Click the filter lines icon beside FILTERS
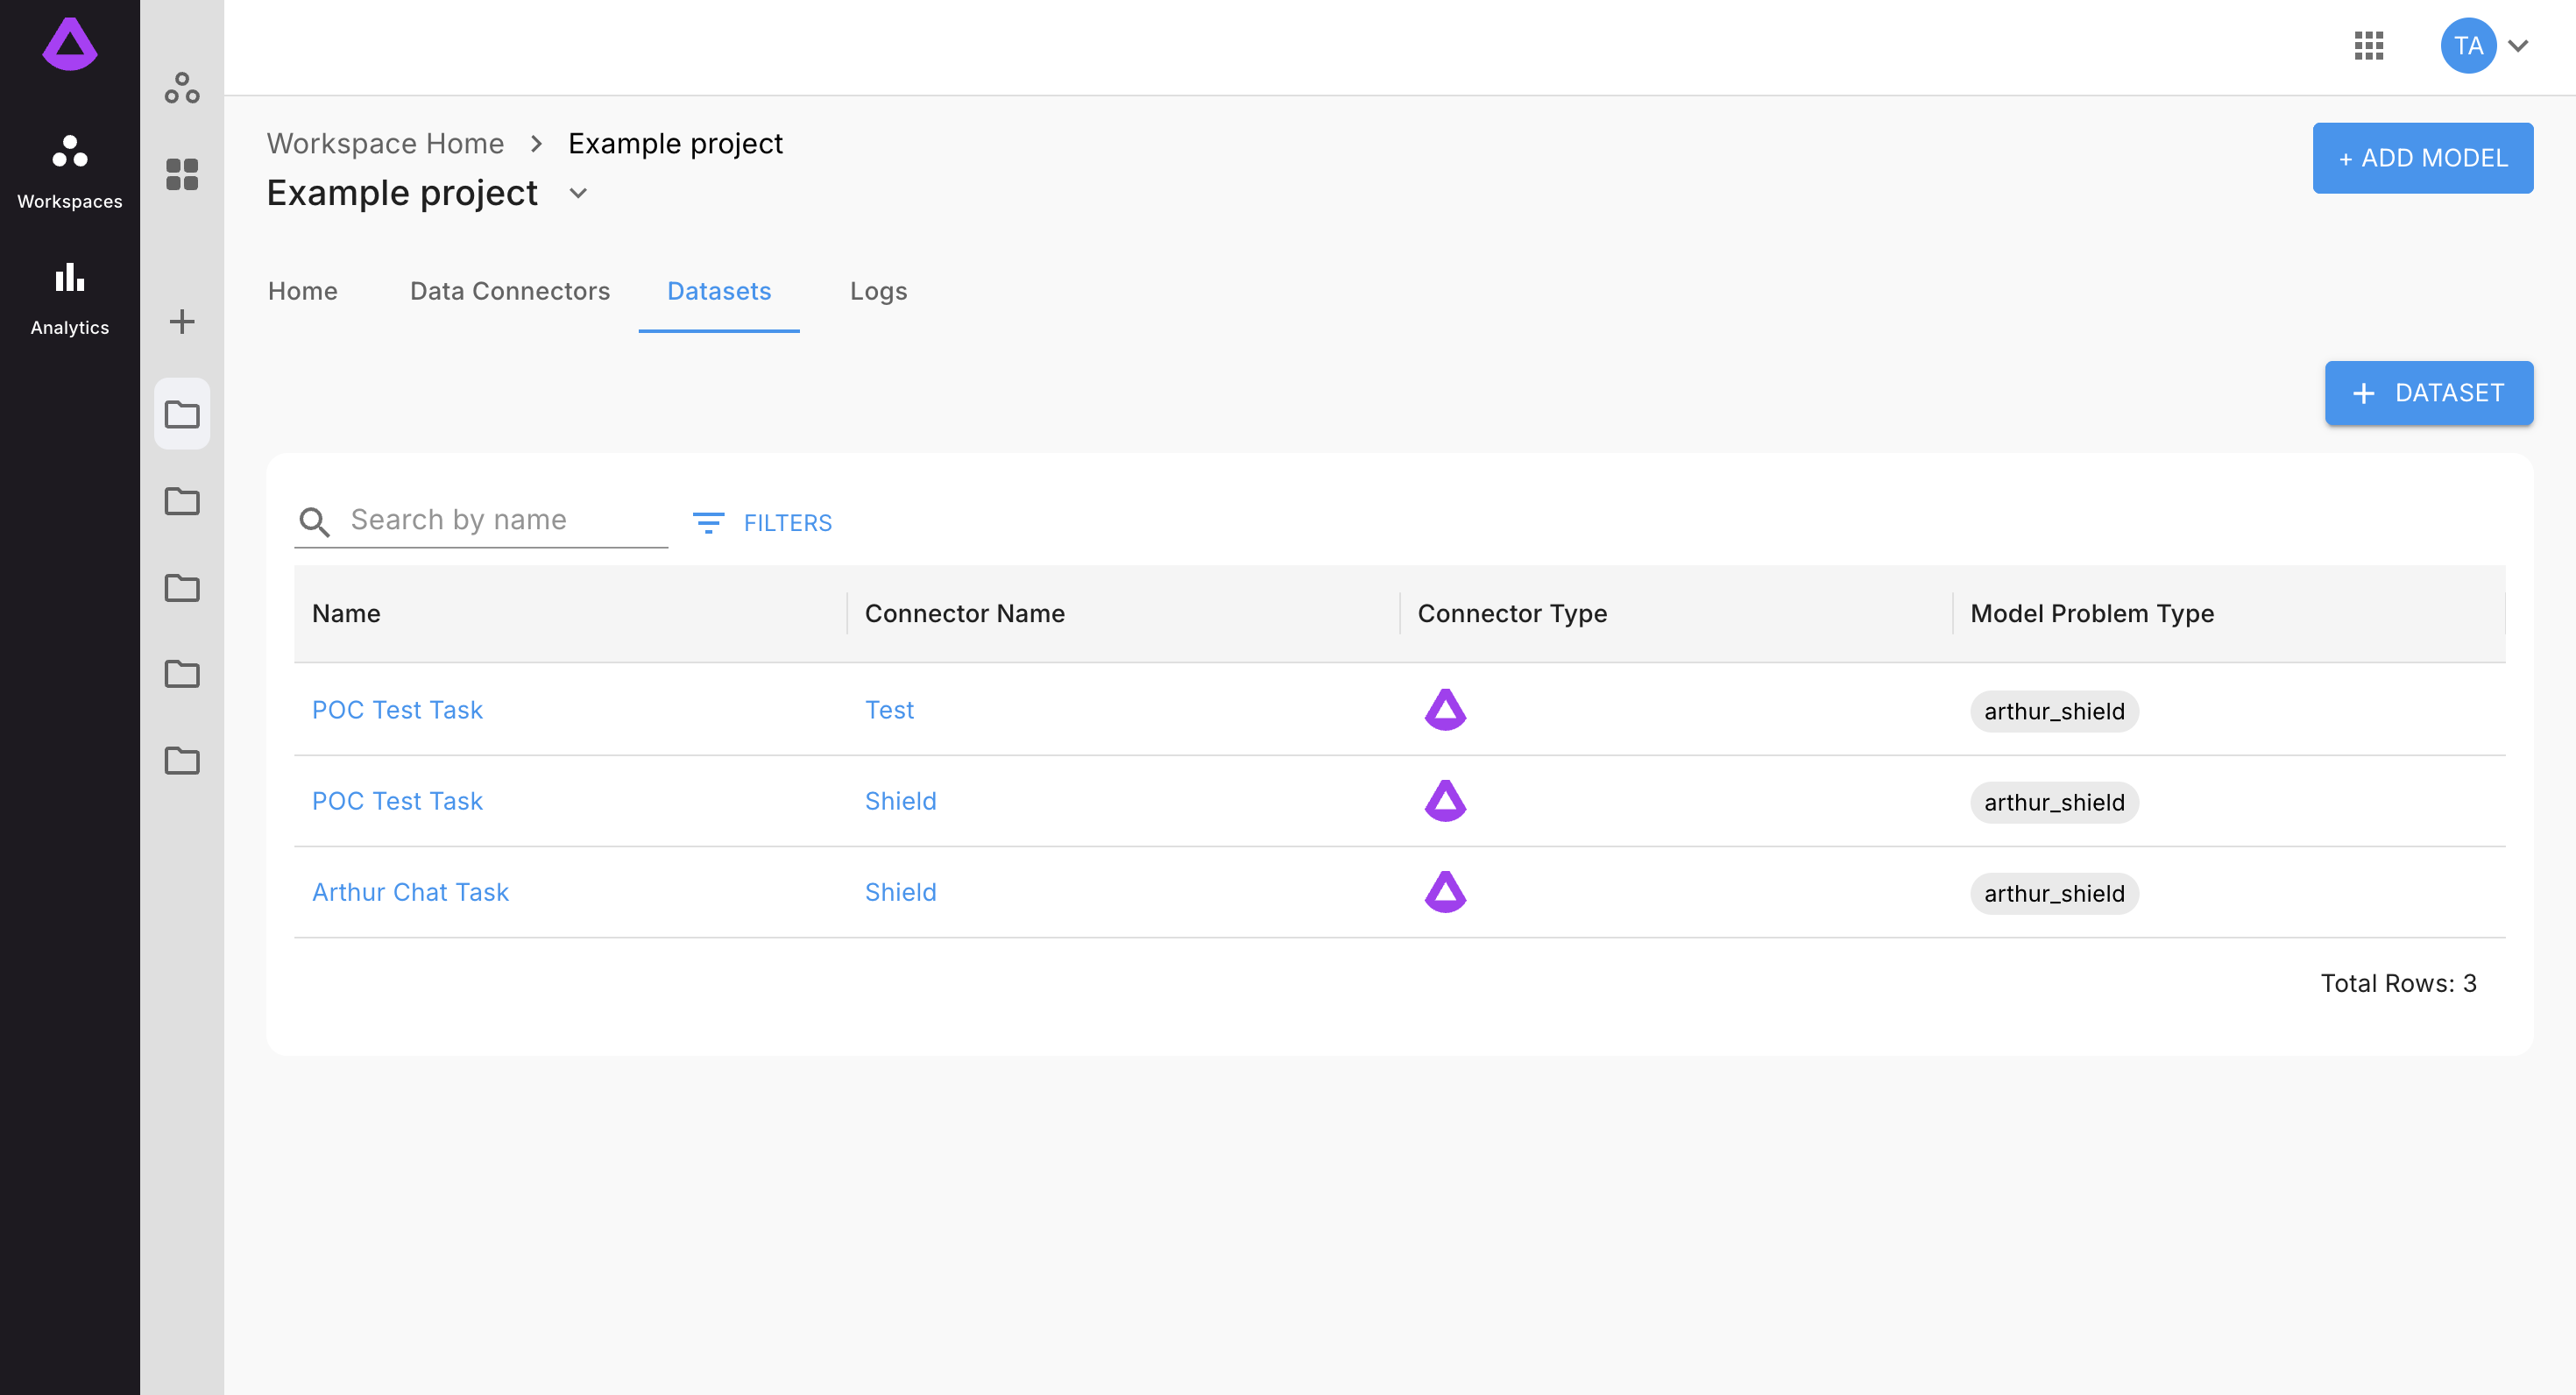Screen dimensions: 2576x1395 coord(708,522)
